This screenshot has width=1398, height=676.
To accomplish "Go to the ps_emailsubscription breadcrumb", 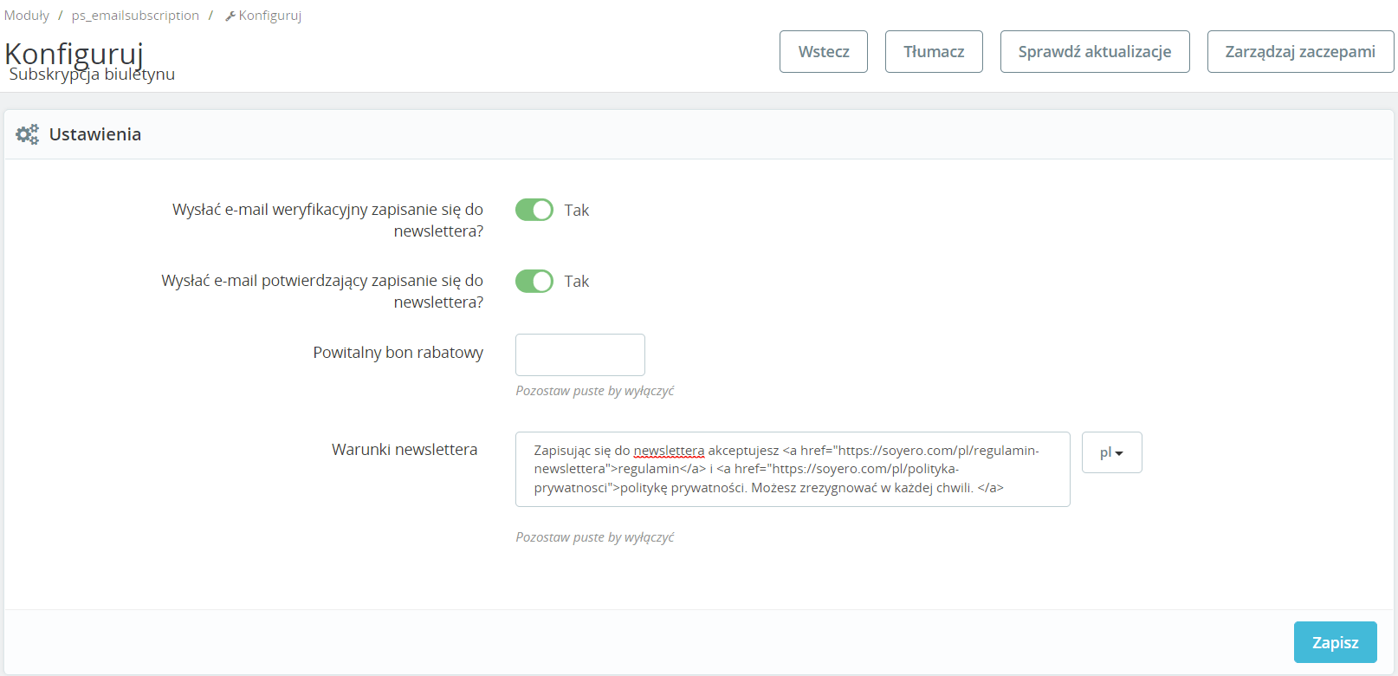I will click(x=135, y=16).
